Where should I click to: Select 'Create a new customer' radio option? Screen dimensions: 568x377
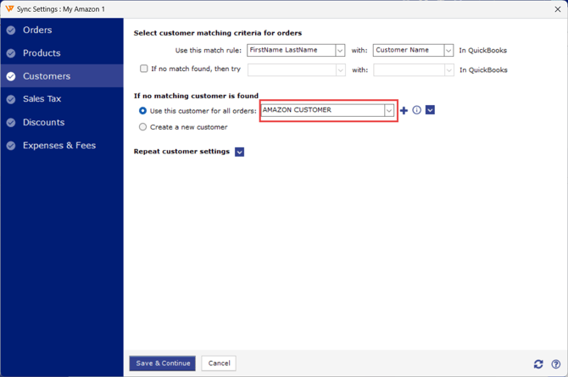coord(142,127)
